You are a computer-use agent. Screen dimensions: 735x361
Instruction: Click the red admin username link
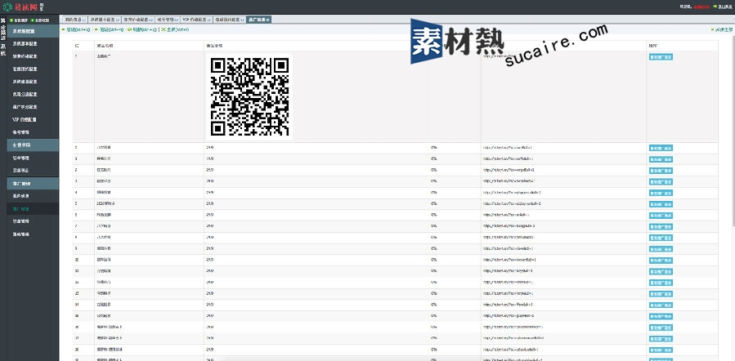pos(701,7)
